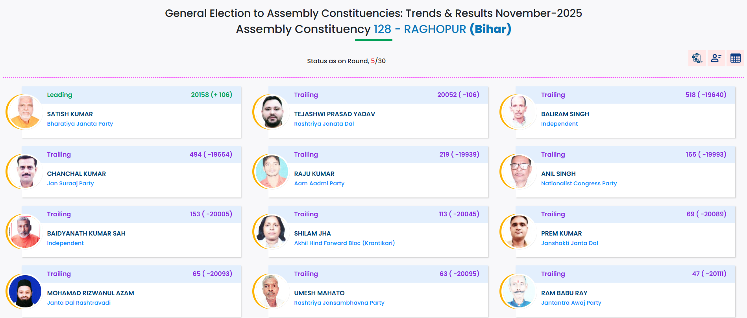The width and height of the screenshot is (747, 318).
Task: Click the RAGHOPUR constituency title
Action: click(x=435, y=29)
